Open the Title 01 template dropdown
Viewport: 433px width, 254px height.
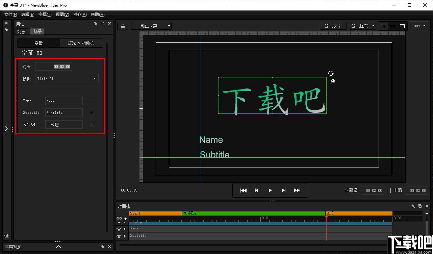67,78
